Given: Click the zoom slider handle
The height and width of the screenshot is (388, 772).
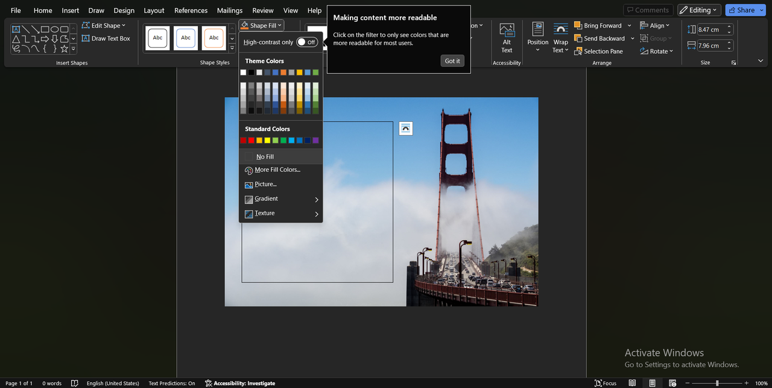Looking at the screenshot, I should point(717,383).
